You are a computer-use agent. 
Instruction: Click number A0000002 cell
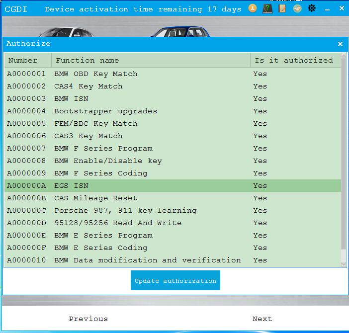point(26,86)
